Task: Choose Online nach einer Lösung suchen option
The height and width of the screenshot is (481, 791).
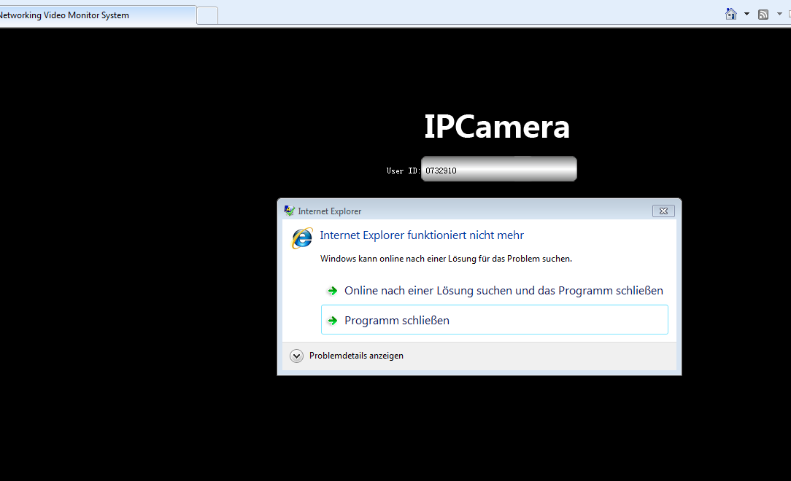Action: pos(495,291)
